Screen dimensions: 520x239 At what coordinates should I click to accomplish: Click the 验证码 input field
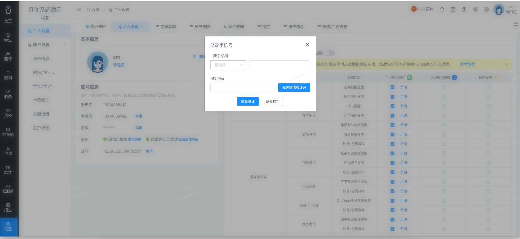tap(244, 88)
